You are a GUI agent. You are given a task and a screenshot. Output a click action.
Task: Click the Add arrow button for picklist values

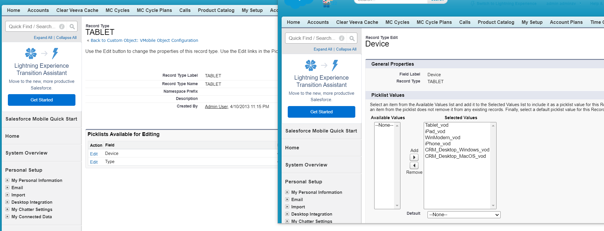click(414, 157)
